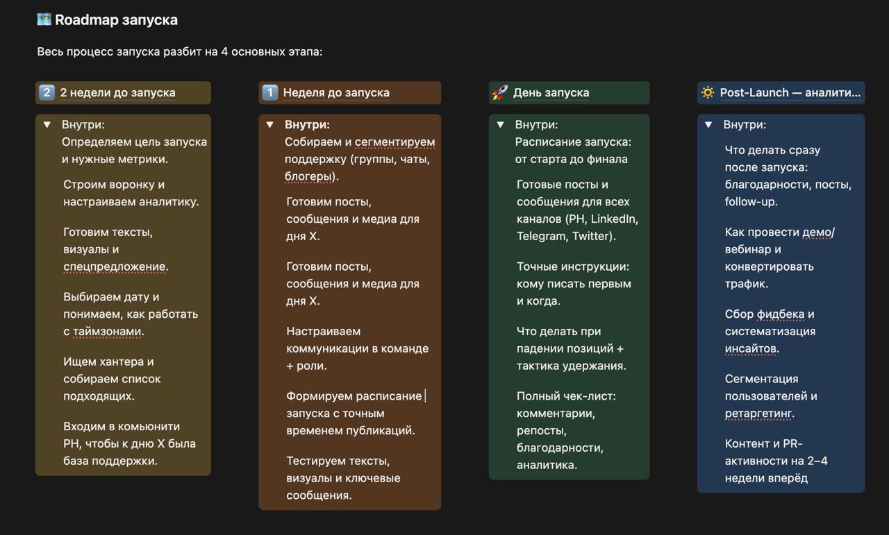Viewport: 889px width, 535px height.
Task: Open the 'Post-Launch — аналити…' page link
Action: [790, 92]
